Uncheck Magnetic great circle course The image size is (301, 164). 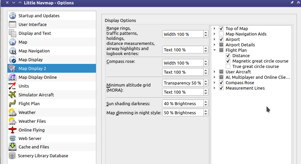coord(228,61)
